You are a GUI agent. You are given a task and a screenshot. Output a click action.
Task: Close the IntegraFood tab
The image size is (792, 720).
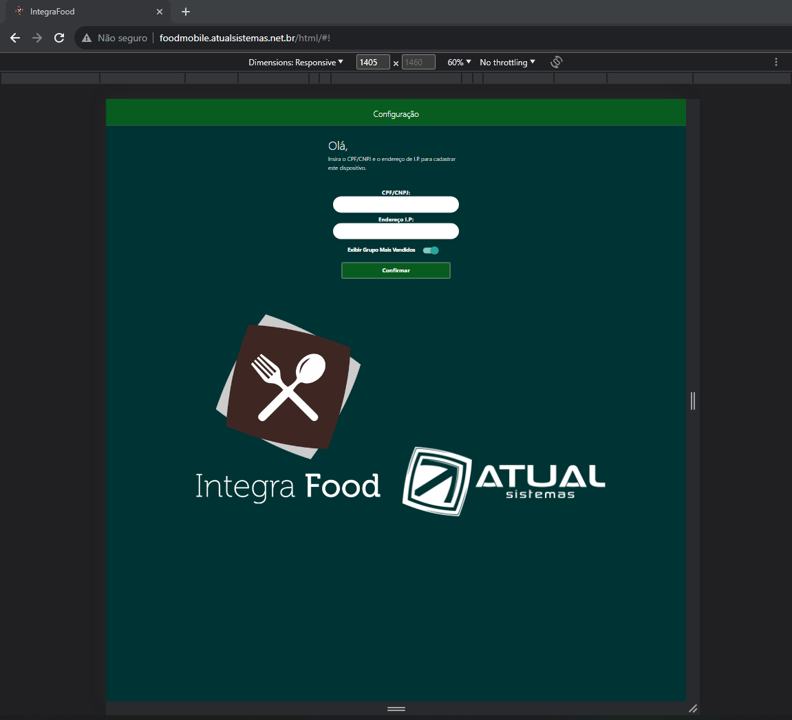point(160,12)
